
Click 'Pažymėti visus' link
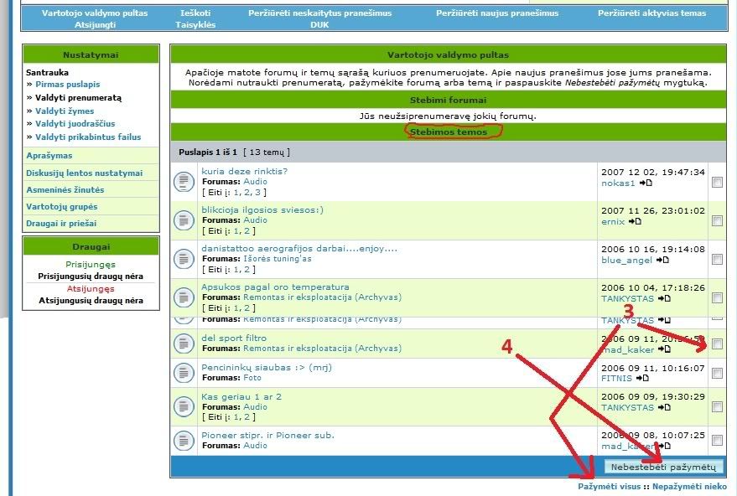click(x=609, y=487)
